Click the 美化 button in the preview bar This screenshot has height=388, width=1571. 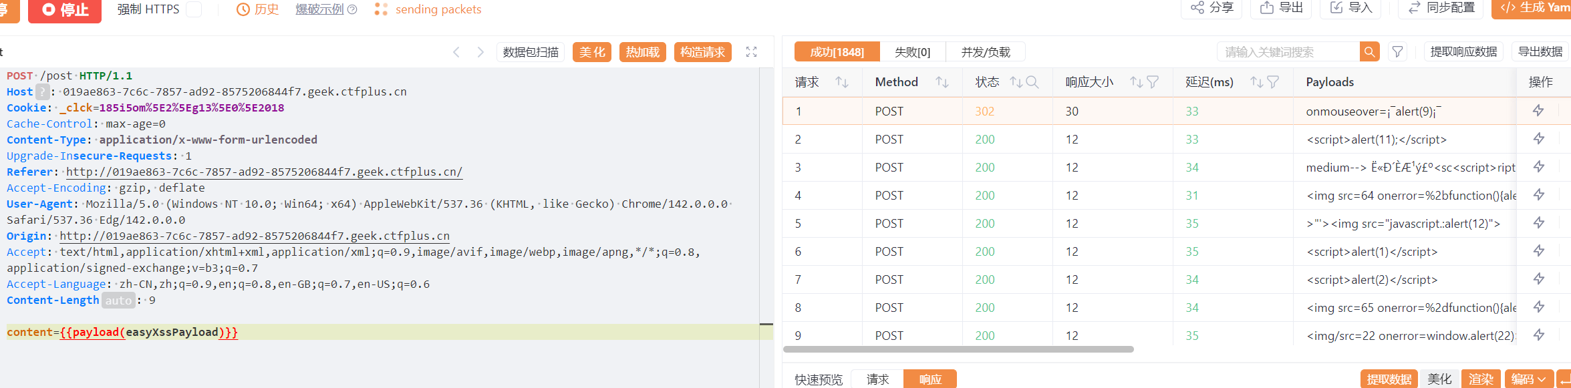tap(1439, 379)
